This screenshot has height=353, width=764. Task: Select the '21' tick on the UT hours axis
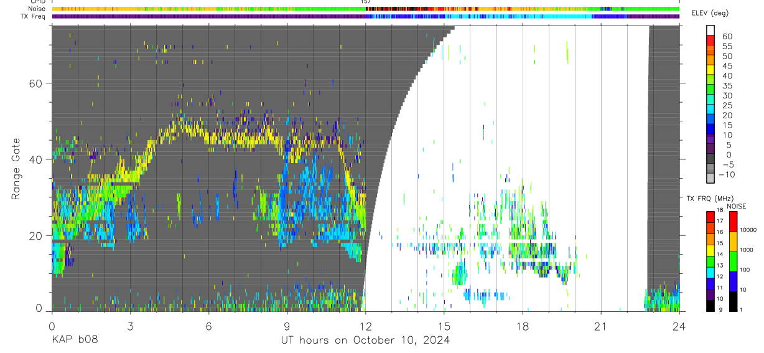click(600, 326)
